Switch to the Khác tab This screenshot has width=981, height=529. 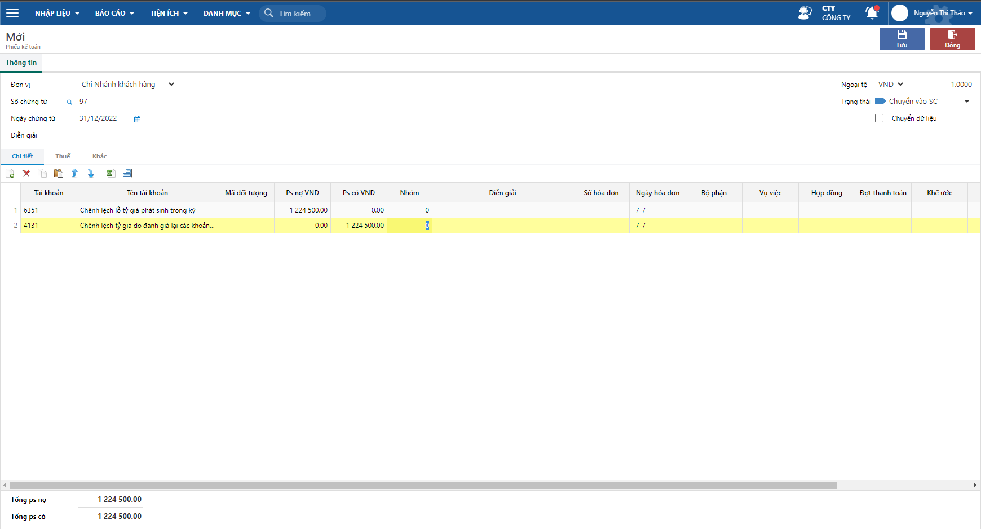(x=99, y=156)
